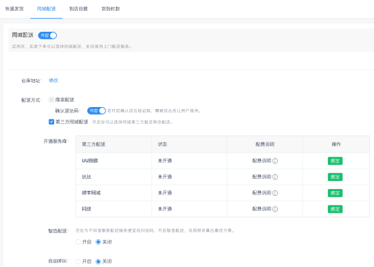Open the 货到付款 tab
The height and width of the screenshot is (267, 374).
[x=110, y=9]
